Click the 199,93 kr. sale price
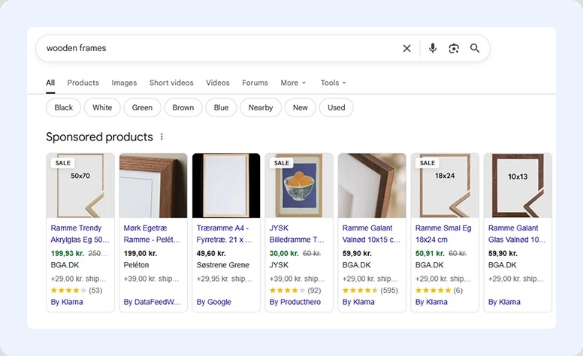The image size is (583, 356). tap(68, 253)
